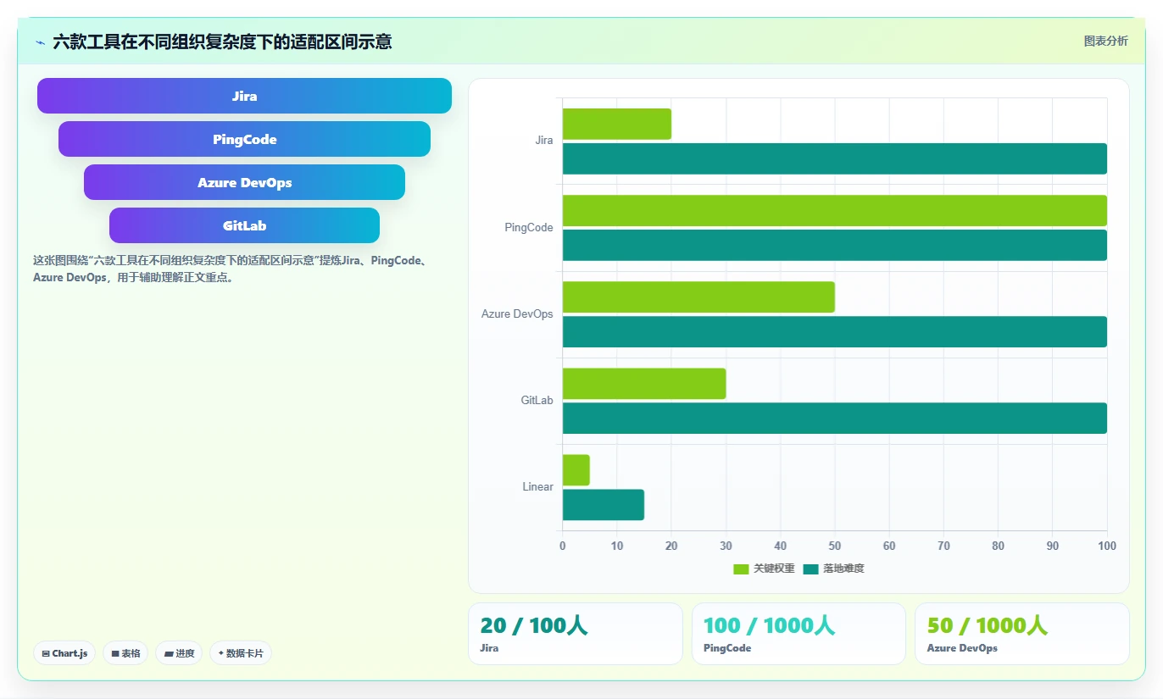
Task: Click Linear's small light green bar
Action: pyautogui.click(x=576, y=469)
